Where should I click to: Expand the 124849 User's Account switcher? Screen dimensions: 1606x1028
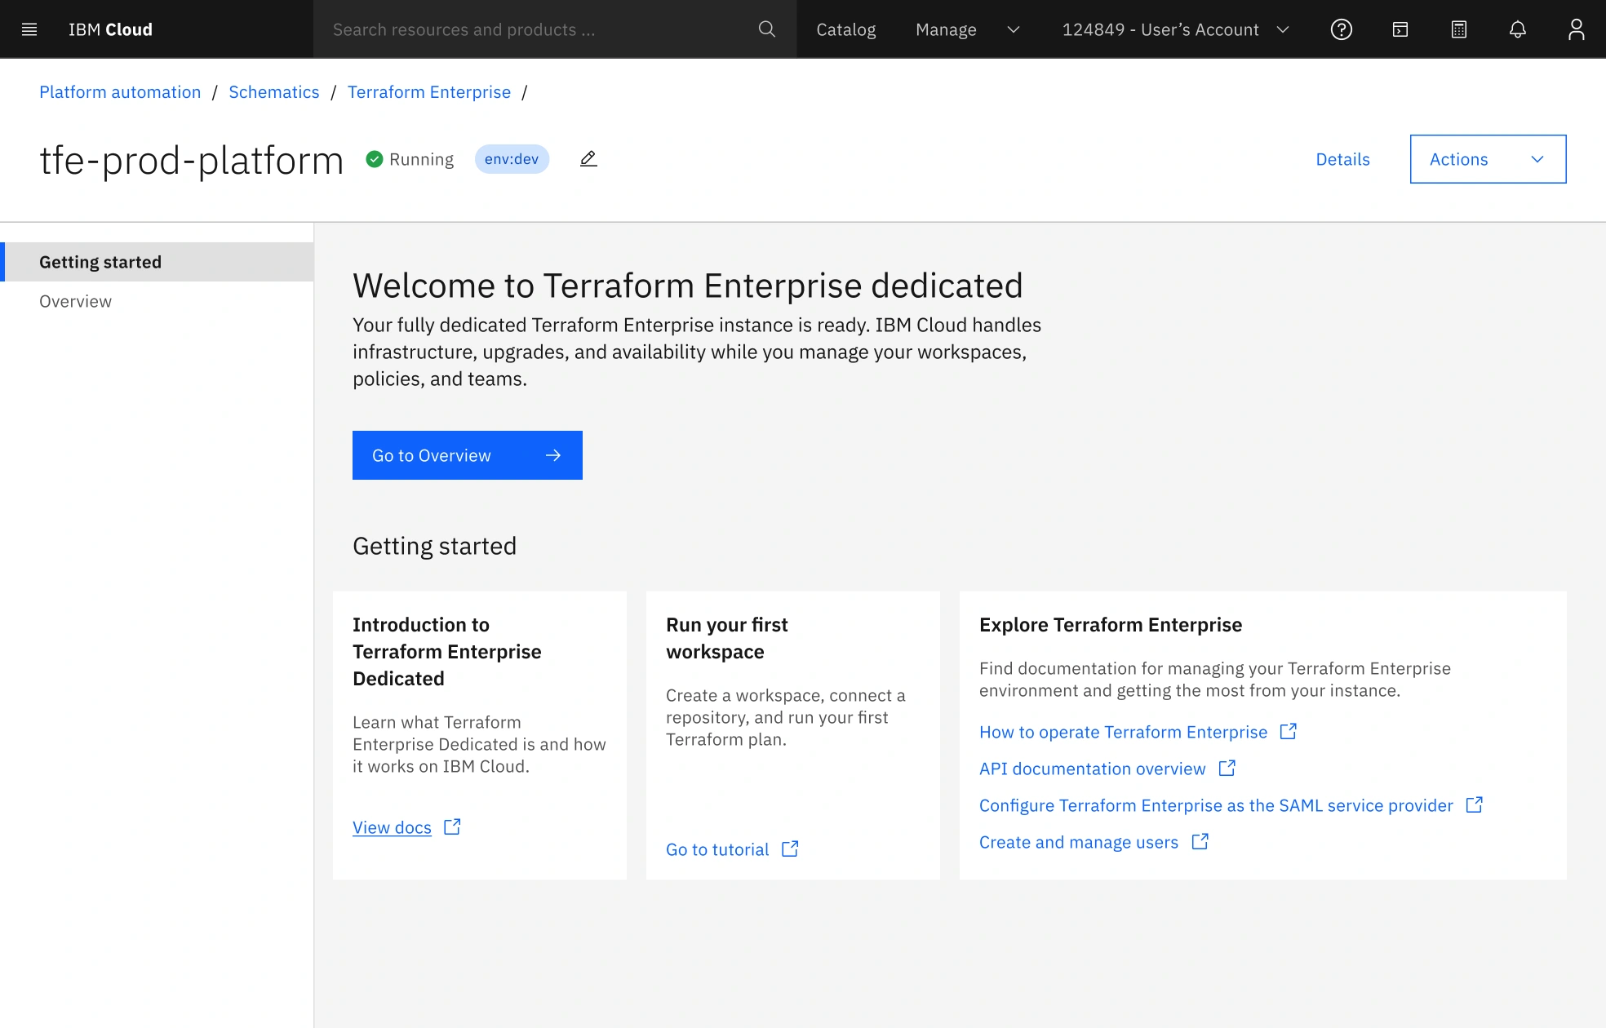1176,29
